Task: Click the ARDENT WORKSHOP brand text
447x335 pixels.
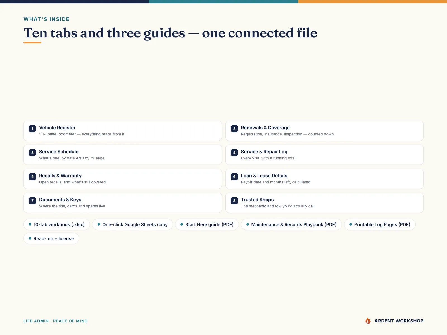Action: point(399,321)
